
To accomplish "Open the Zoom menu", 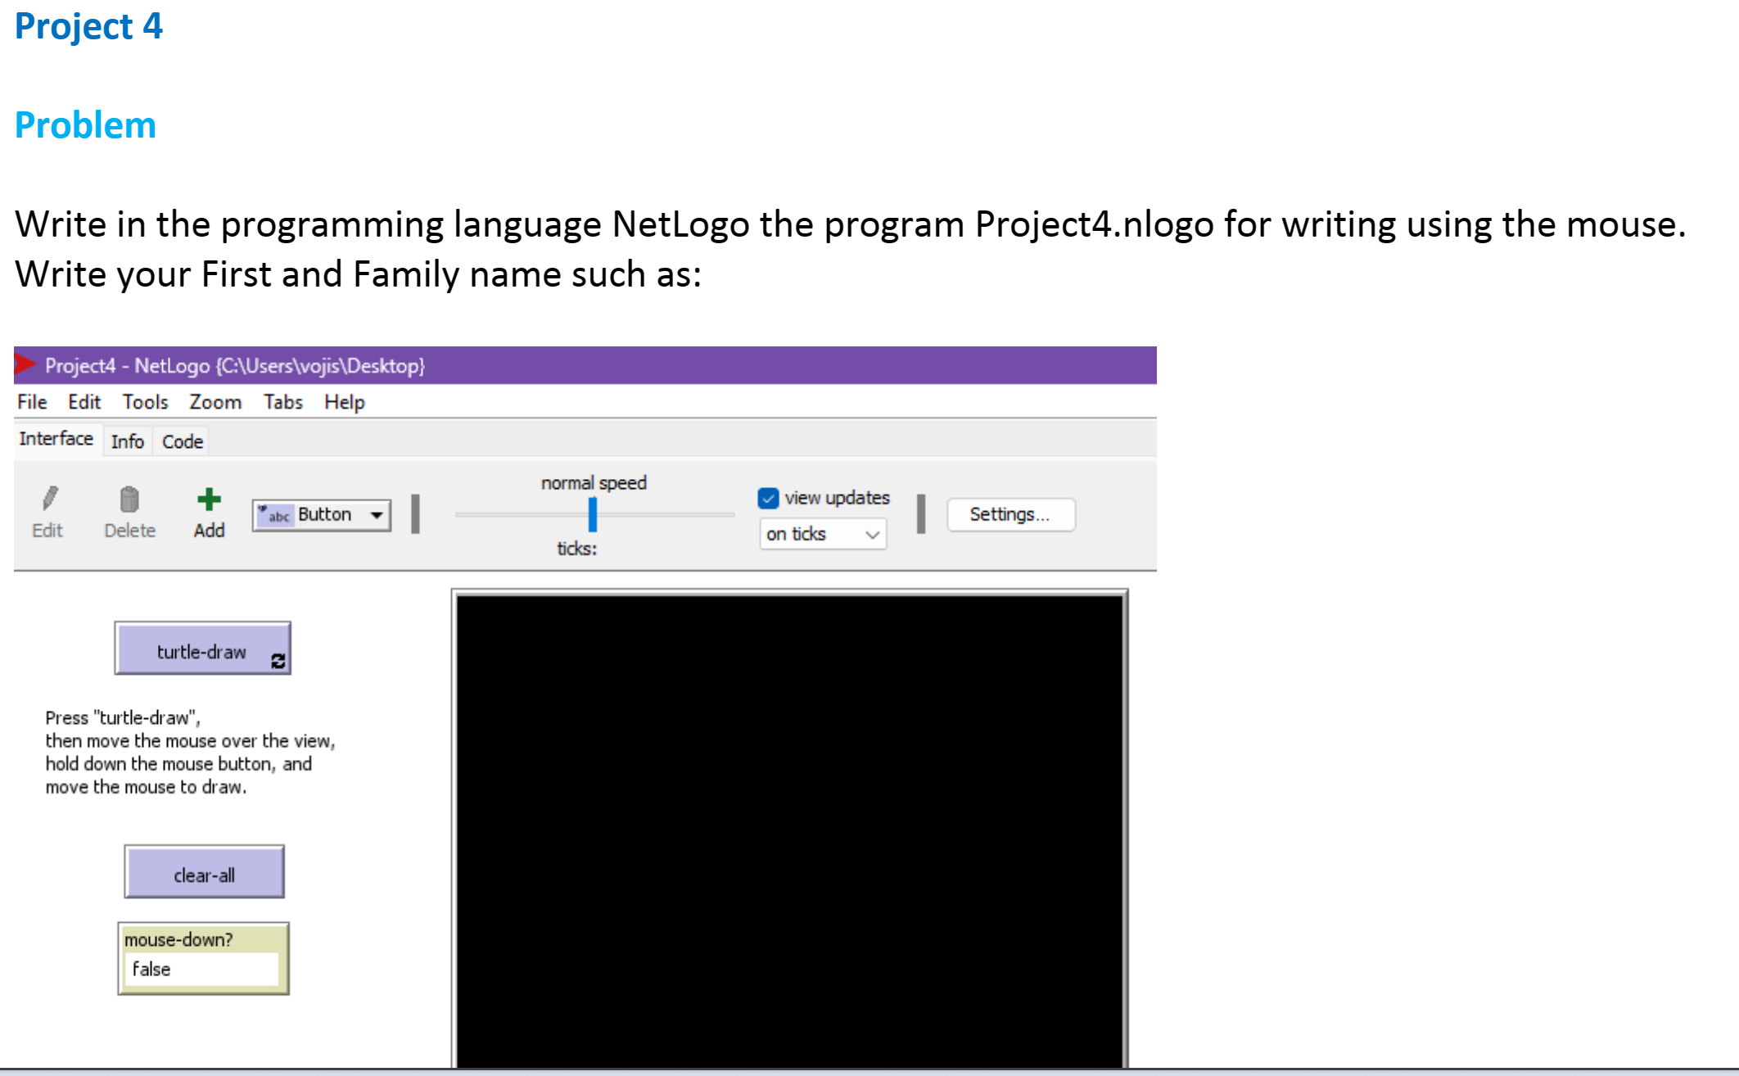I will [215, 402].
